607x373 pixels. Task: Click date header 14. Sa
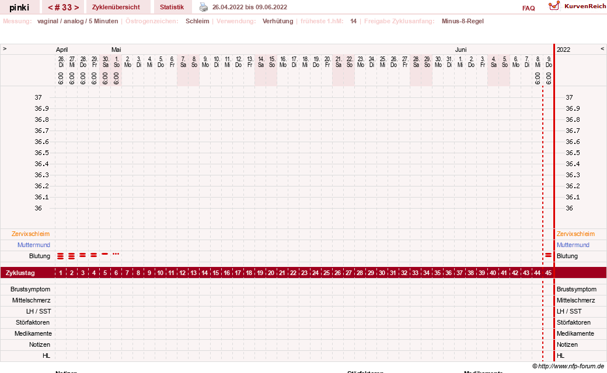[261, 62]
